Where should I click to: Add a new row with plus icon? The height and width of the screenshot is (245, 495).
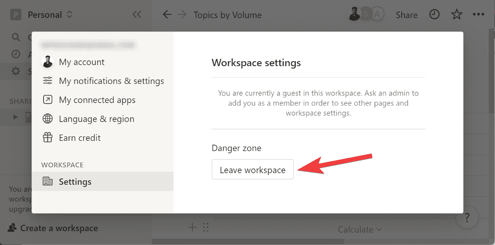point(192,227)
